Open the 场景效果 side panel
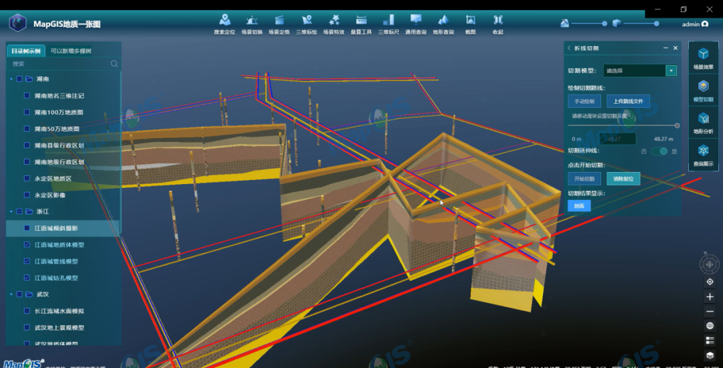 tap(703, 58)
